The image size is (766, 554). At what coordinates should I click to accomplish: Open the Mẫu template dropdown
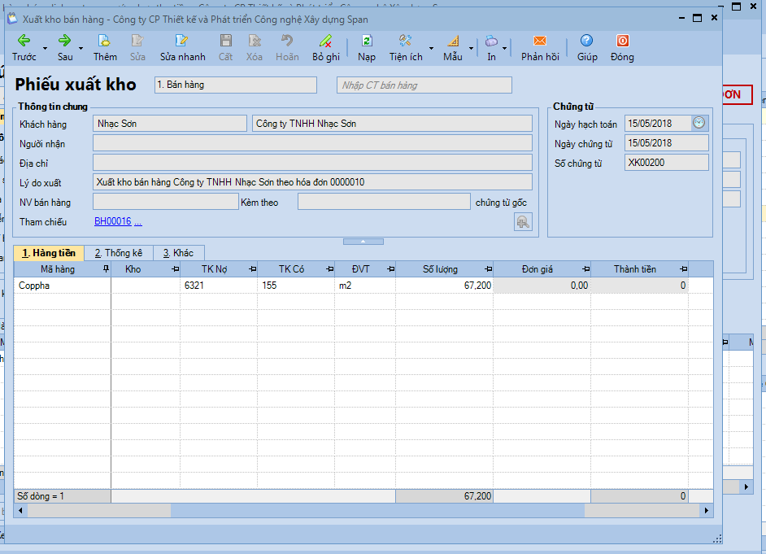coord(470,49)
